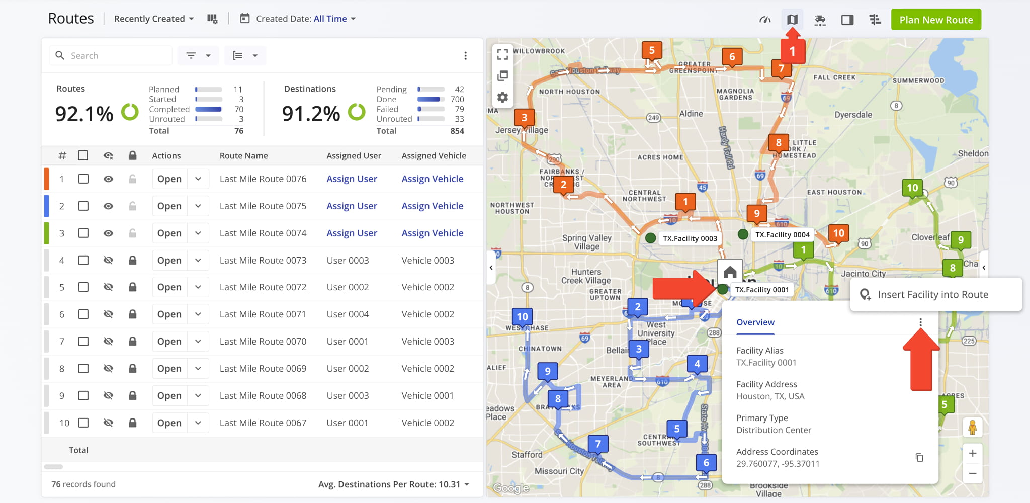Toggle the map view icon in top toolbar
Viewport: 1030px width, 503px height.
click(x=792, y=20)
